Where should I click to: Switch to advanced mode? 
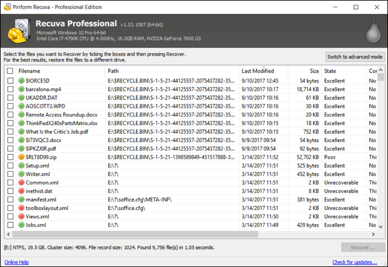click(355, 56)
